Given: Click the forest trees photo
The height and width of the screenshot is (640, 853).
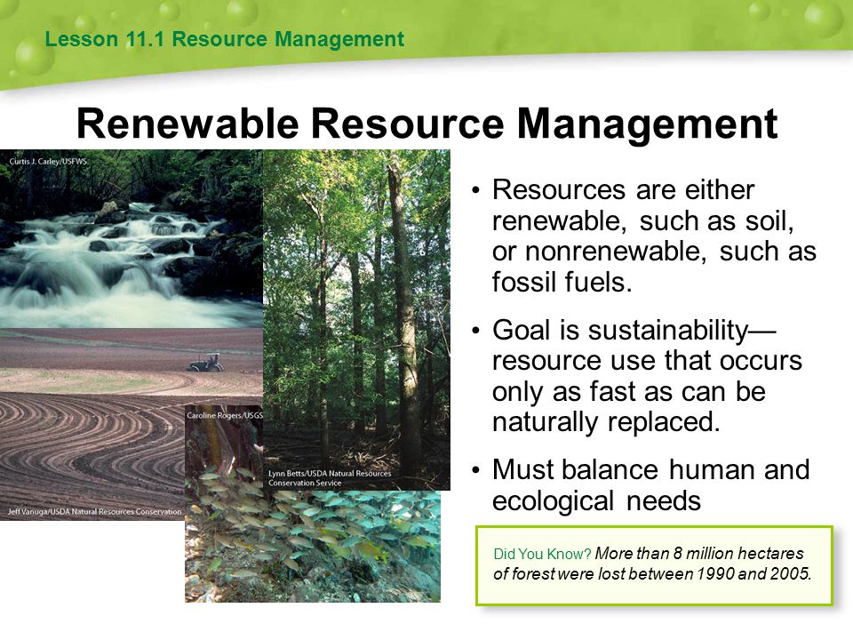Looking at the screenshot, I should pos(356,320).
